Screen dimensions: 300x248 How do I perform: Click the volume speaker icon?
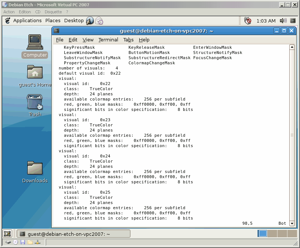pyautogui.click(x=283, y=21)
